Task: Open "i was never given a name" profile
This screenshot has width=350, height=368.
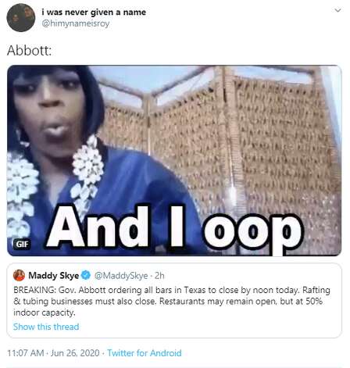Action: pyautogui.click(x=94, y=12)
